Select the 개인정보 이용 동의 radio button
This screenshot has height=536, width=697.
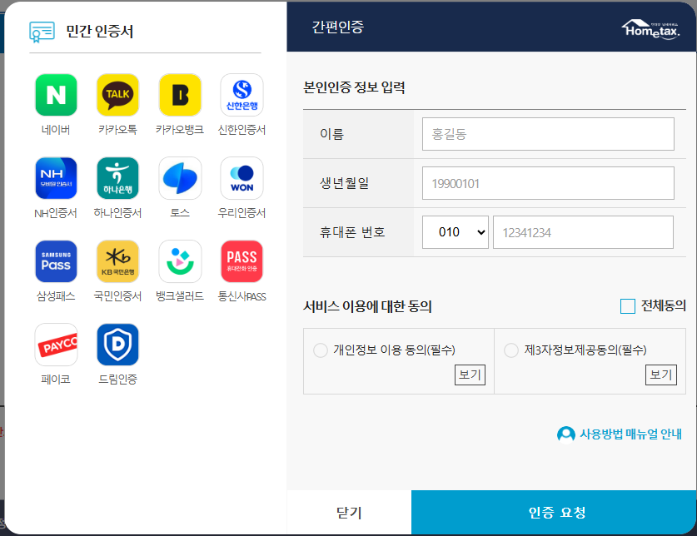[320, 350]
